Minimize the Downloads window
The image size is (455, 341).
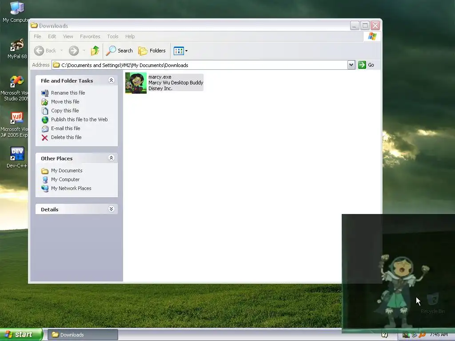pyautogui.click(x=354, y=26)
